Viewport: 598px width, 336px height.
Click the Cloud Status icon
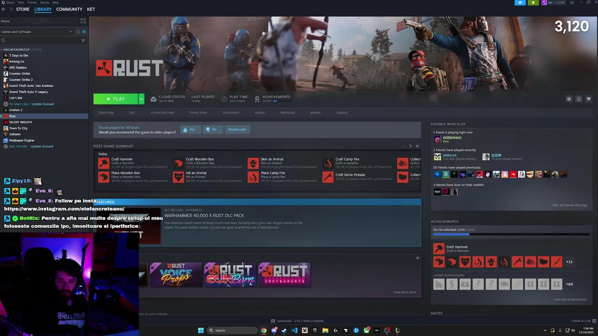[x=153, y=99]
